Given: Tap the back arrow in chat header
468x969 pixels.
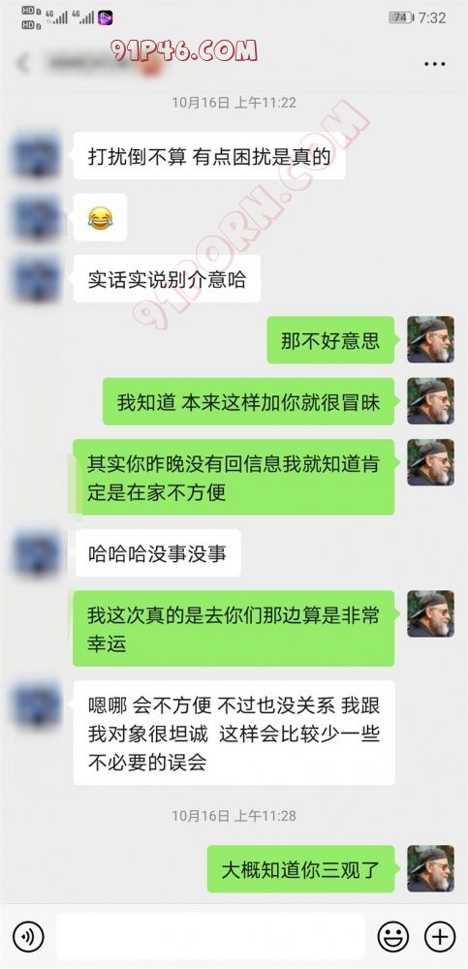Looking at the screenshot, I should click(23, 64).
